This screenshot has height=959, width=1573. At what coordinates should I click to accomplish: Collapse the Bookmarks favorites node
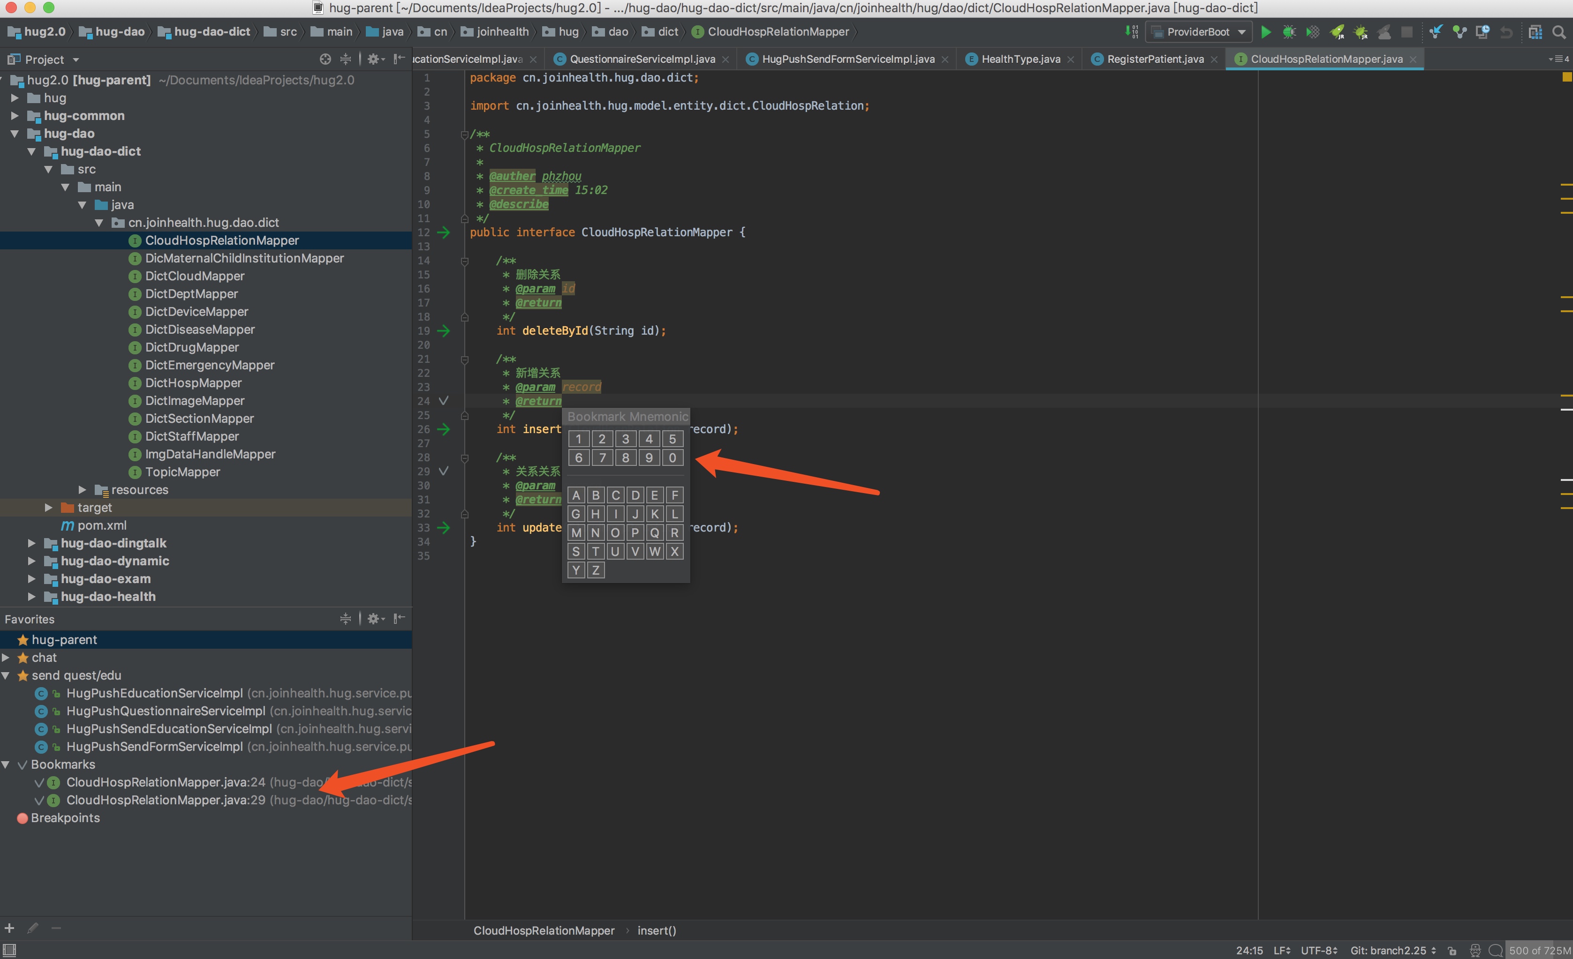pyautogui.click(x=6, y=764)
